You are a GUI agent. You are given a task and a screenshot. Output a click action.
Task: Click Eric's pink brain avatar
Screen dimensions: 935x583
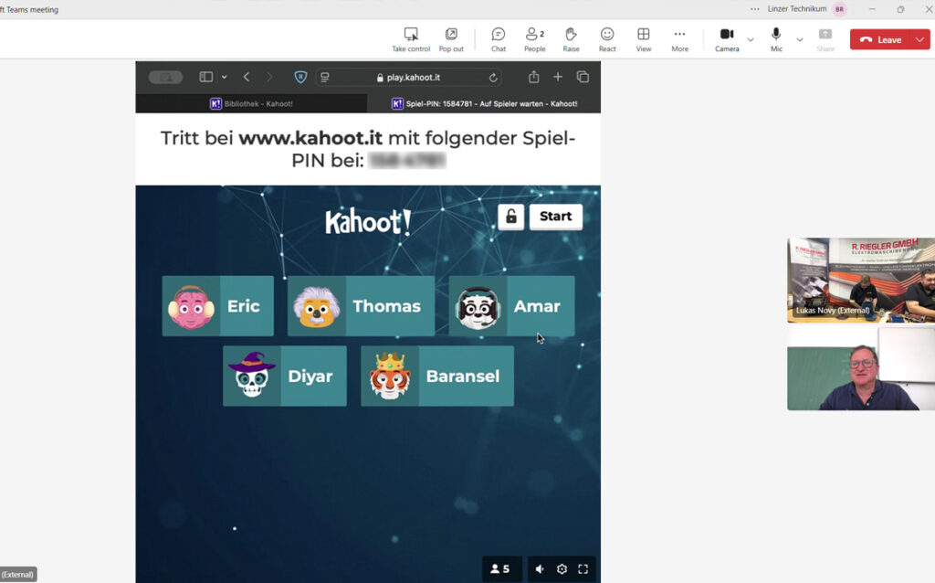191,307
